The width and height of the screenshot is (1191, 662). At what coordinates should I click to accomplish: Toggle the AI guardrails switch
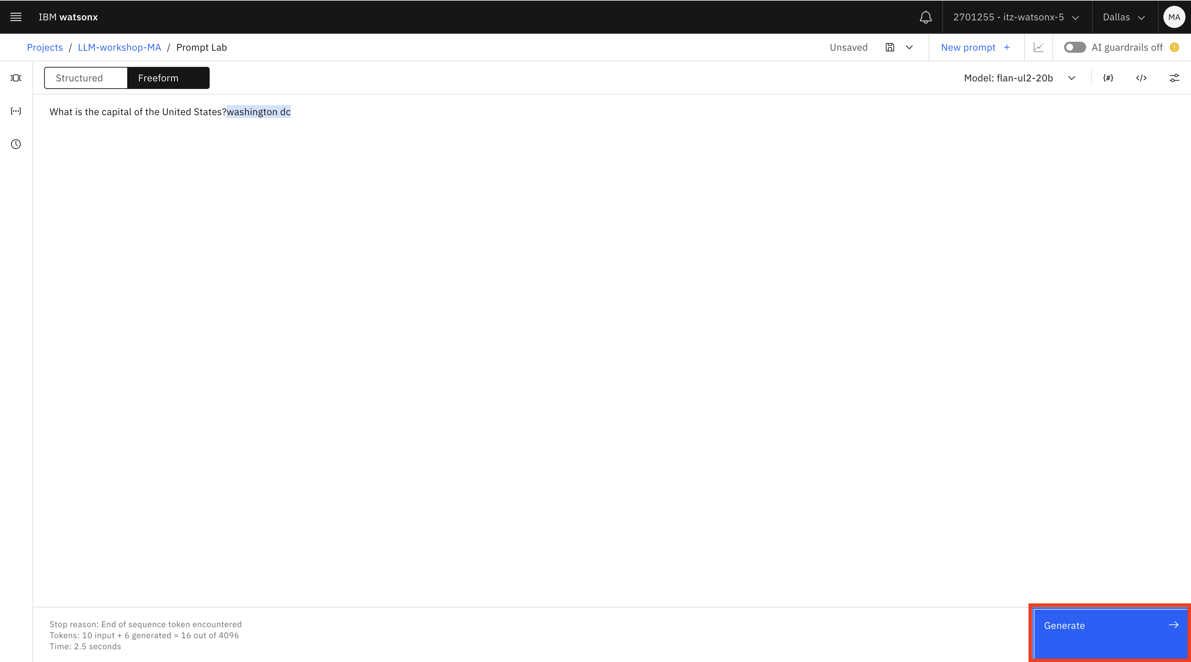(1074, 47)
